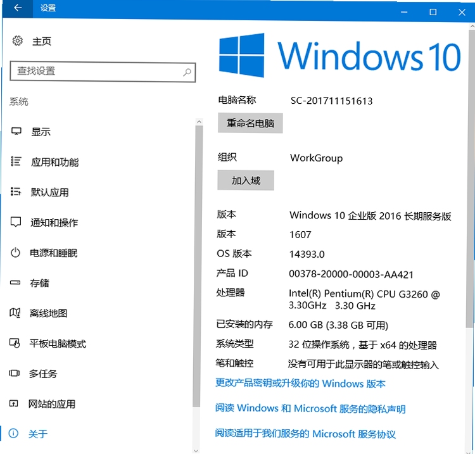The image size is (475, 454).
Task: Click OS build value 14393.0
Action: click(x=307, y=255)
